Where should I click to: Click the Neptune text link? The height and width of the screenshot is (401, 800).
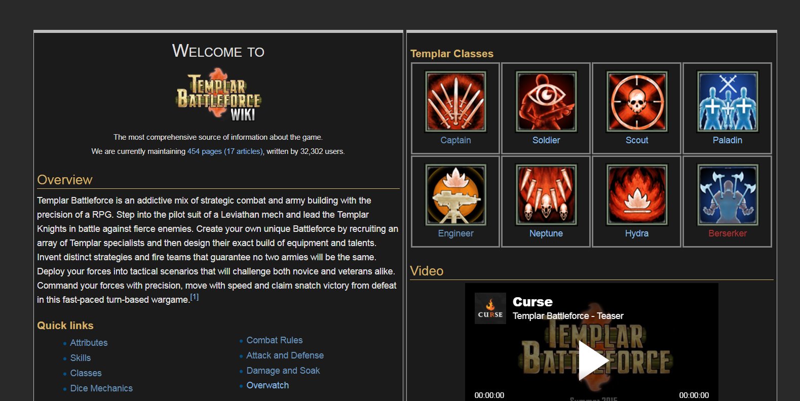click(546, 233)
